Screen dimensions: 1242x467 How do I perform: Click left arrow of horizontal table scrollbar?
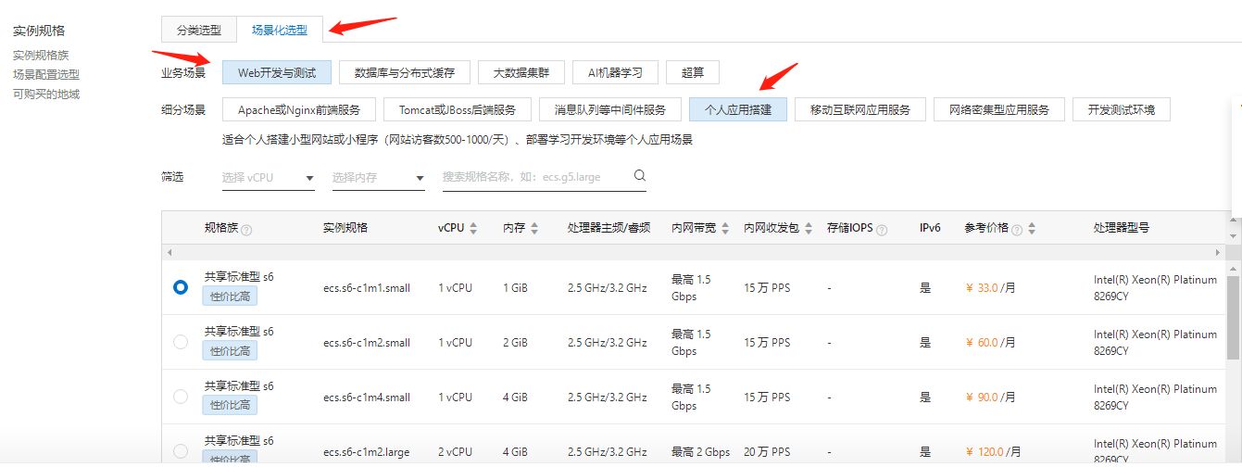(169, 252)
